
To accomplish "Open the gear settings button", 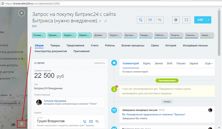I will 176,20.
